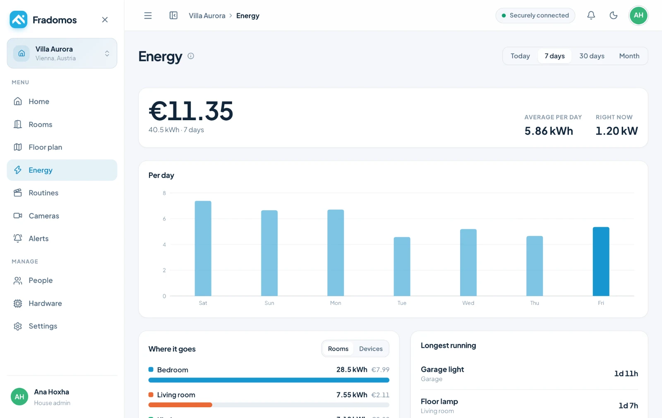
Task: Click the €11.35 total cost
Action: (191, 111)
